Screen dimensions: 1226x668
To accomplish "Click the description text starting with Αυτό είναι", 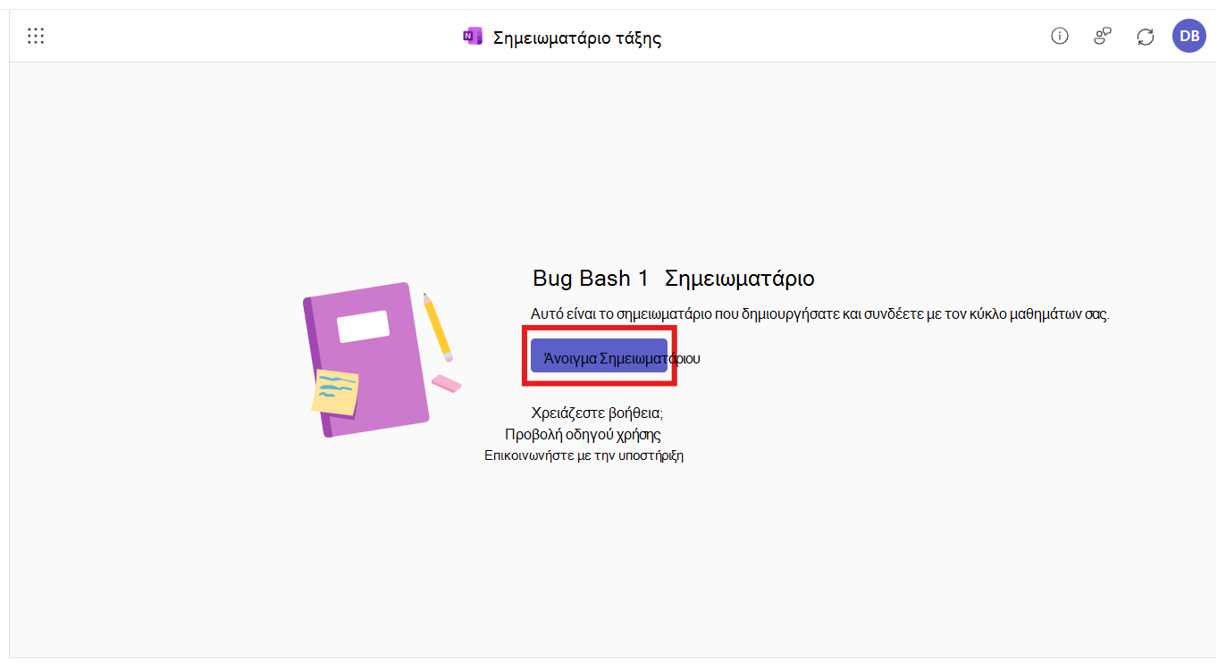I will 819,314.
